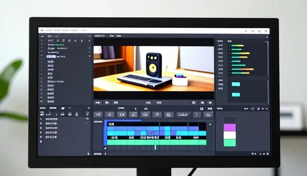Pick the dark gray swatch above the purple one
This screenshot has height=176, width=307.
(x=230, y=120)
